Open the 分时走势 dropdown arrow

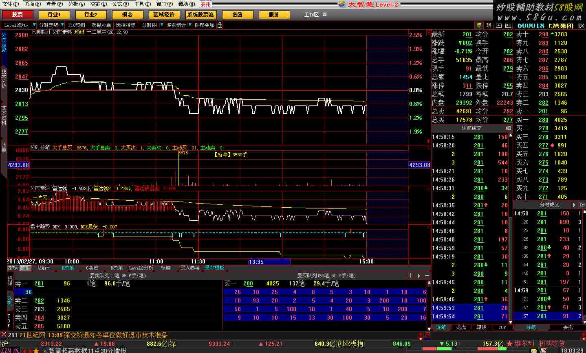pyautogui.click(x=62, y=25)
